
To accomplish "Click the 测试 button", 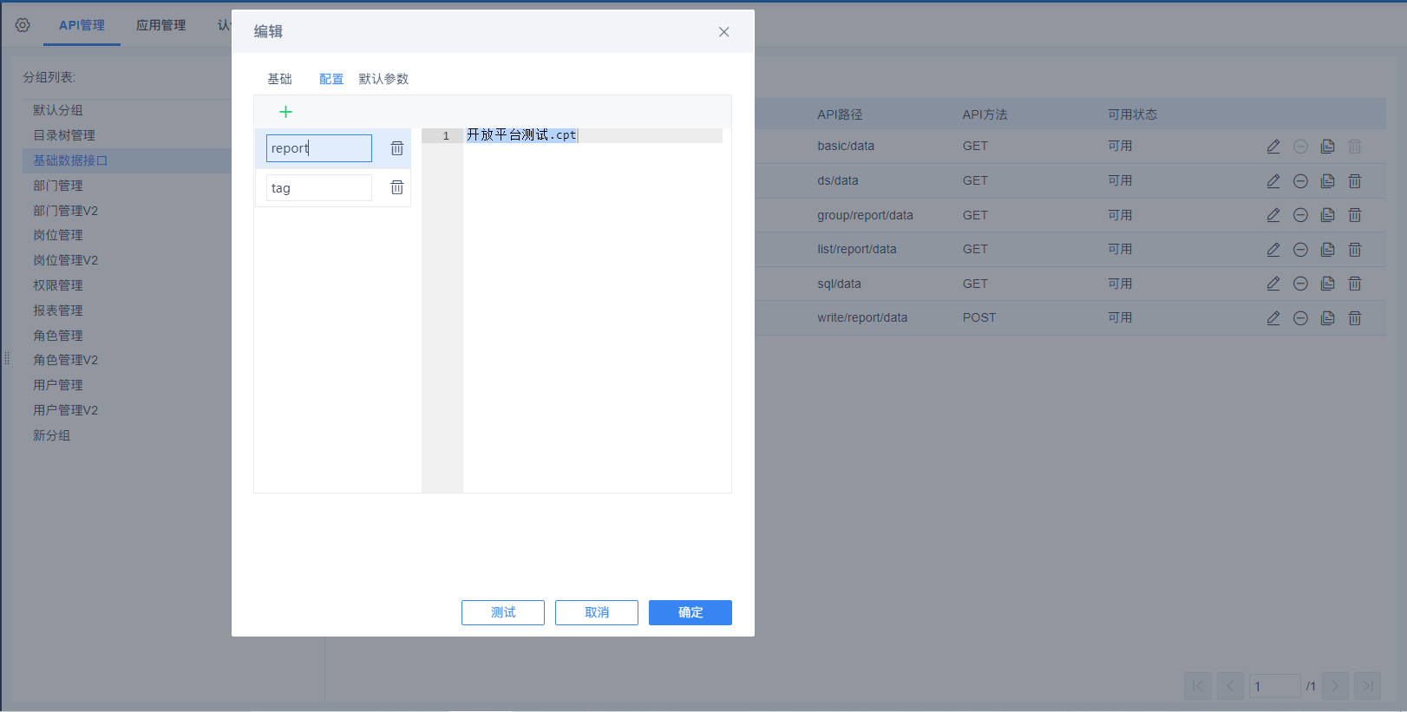I will 503,612.
